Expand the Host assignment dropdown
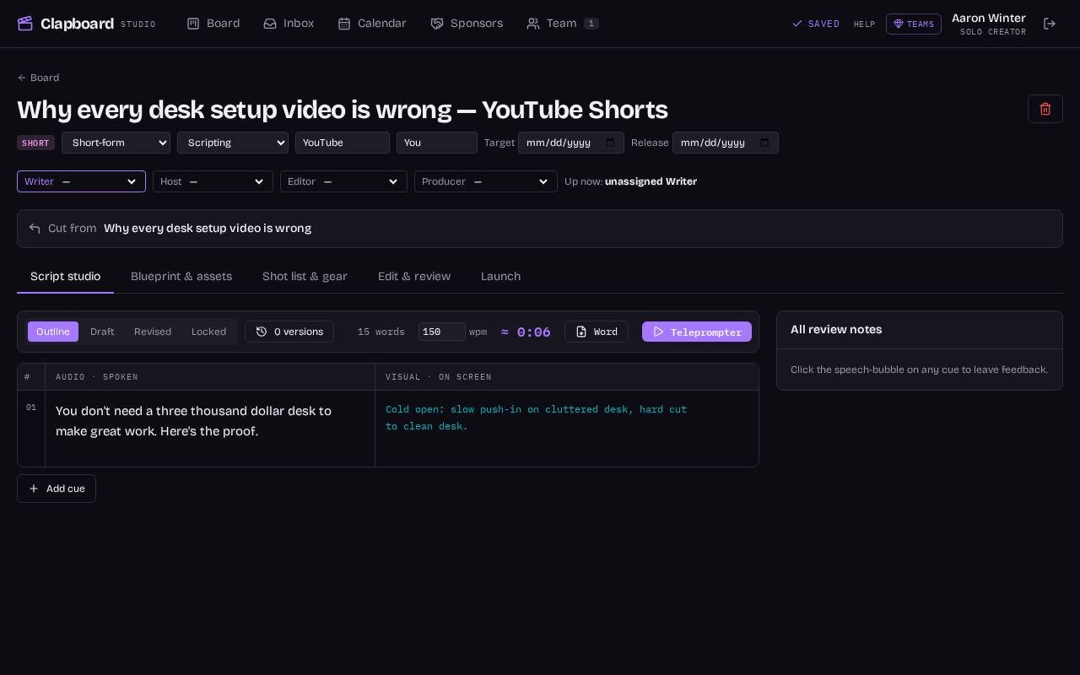The height and width of the screenshot is (675, 1080). [x=213, y=181]
